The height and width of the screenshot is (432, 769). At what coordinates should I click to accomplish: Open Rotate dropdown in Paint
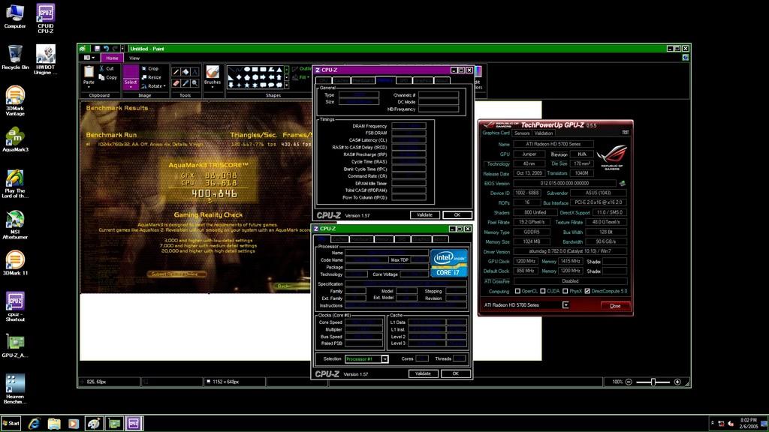(x=153, y=86)
